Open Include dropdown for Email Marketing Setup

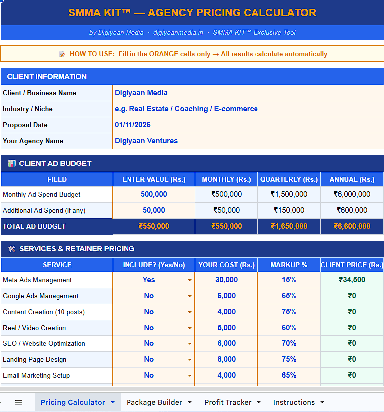190,376
